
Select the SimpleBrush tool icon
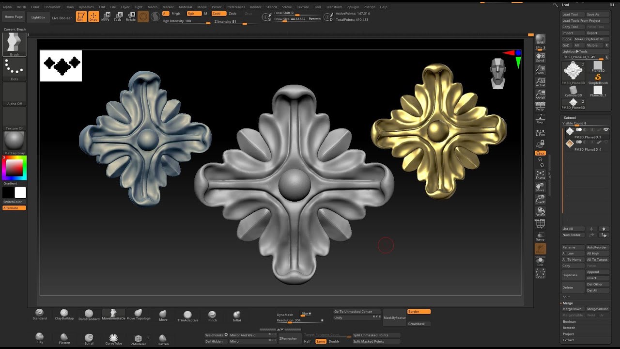pos(598,79)
